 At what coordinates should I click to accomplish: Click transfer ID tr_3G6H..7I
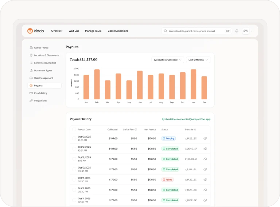tap(191, 159)
